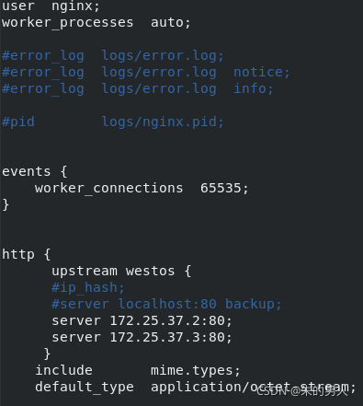Select the word 'auto' after worker_processes

tap(167, 22)
